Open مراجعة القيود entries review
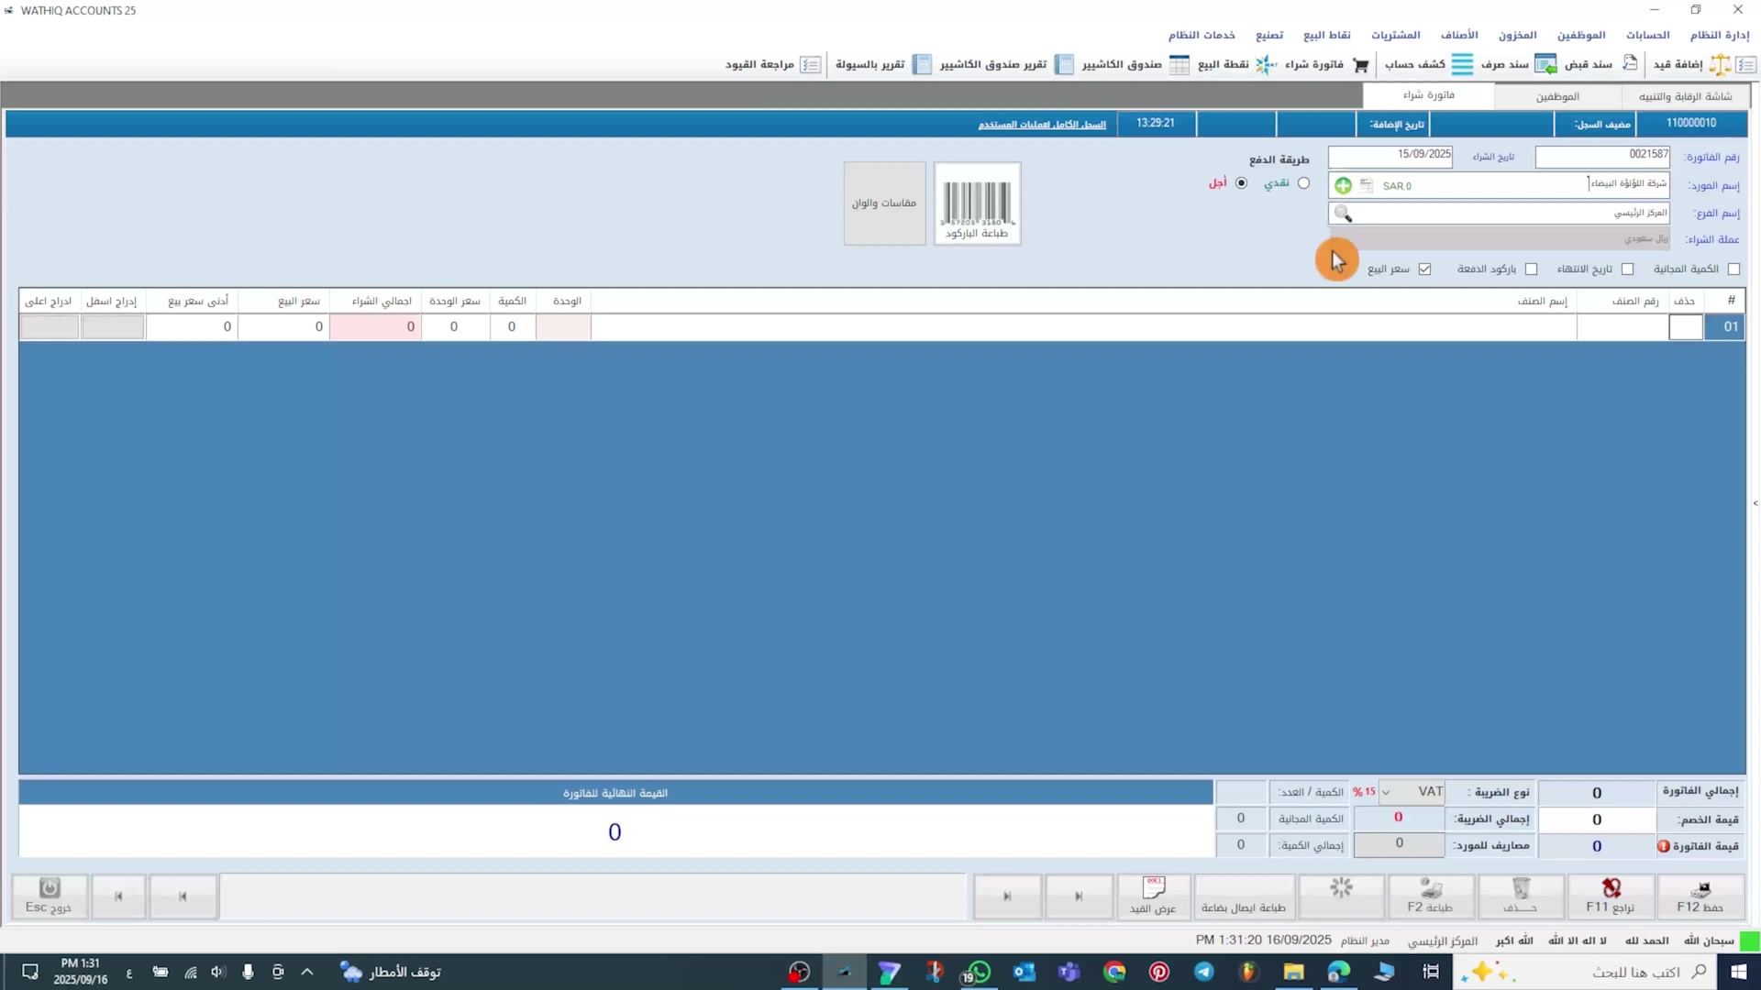 click(772, 64)
